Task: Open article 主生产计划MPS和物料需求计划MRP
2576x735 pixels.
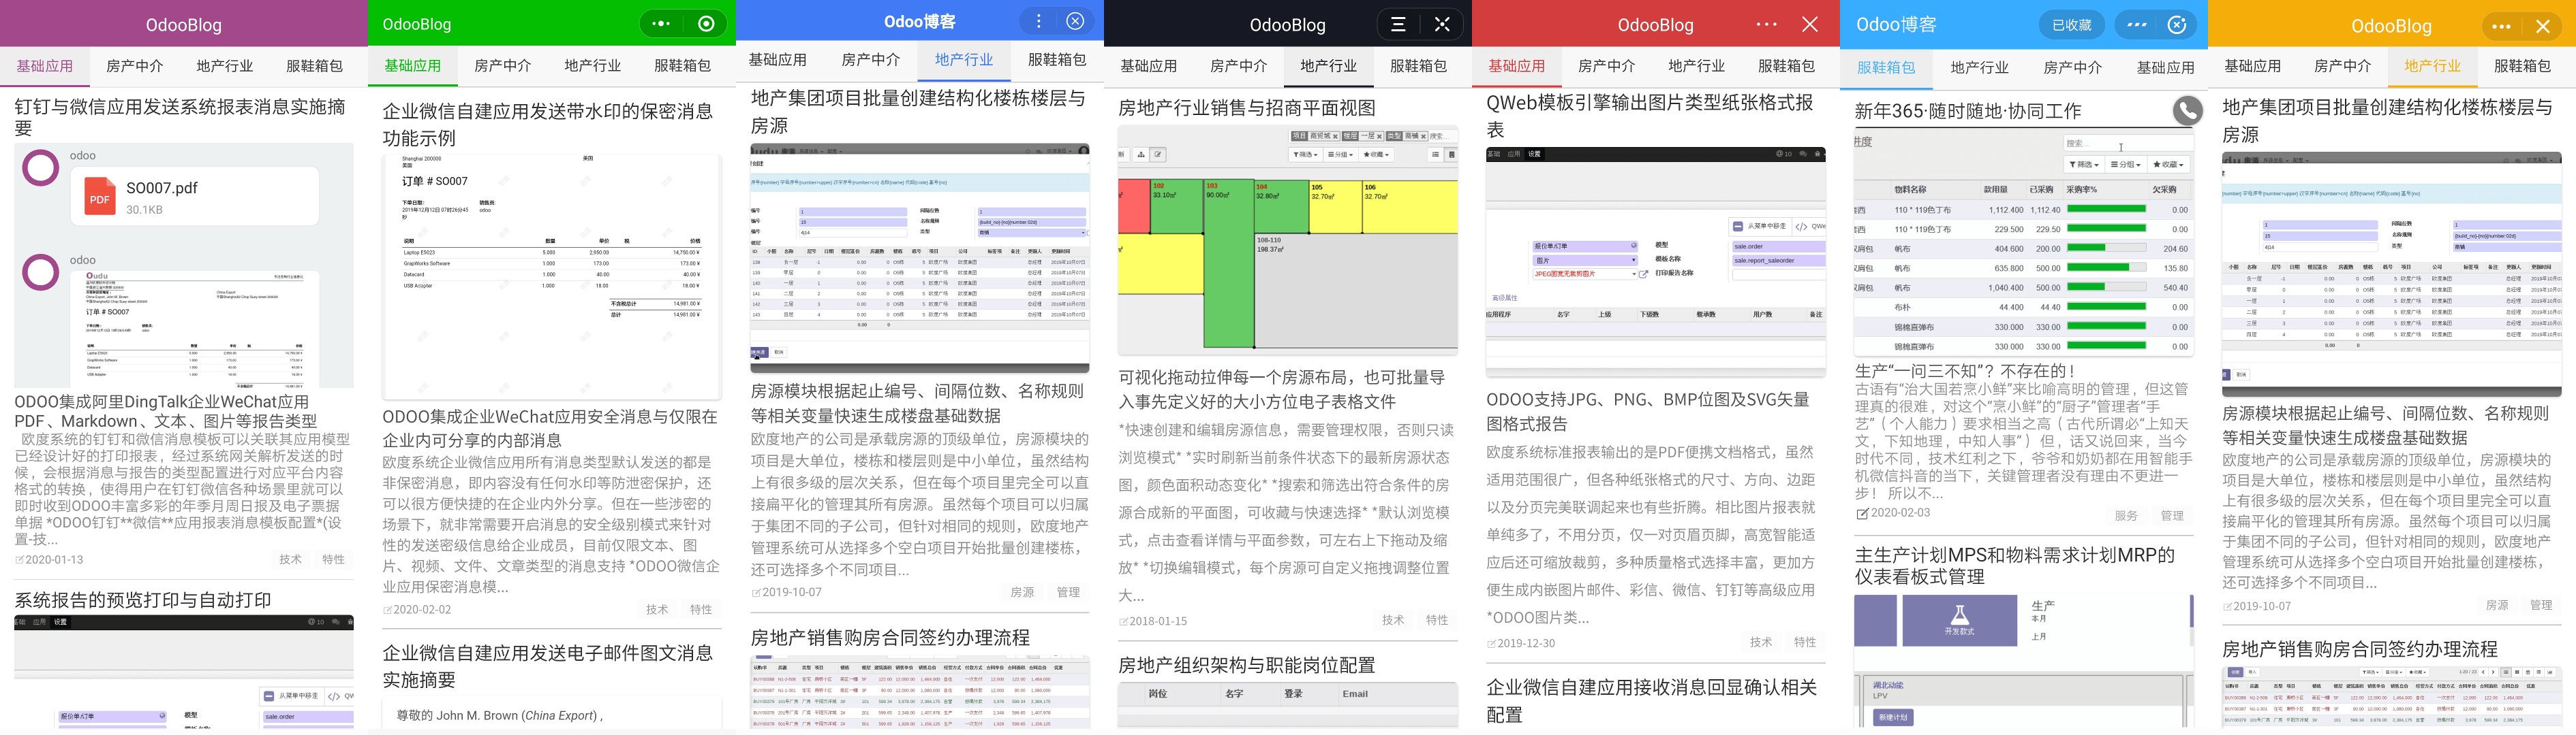Action: pos(2015,566)
